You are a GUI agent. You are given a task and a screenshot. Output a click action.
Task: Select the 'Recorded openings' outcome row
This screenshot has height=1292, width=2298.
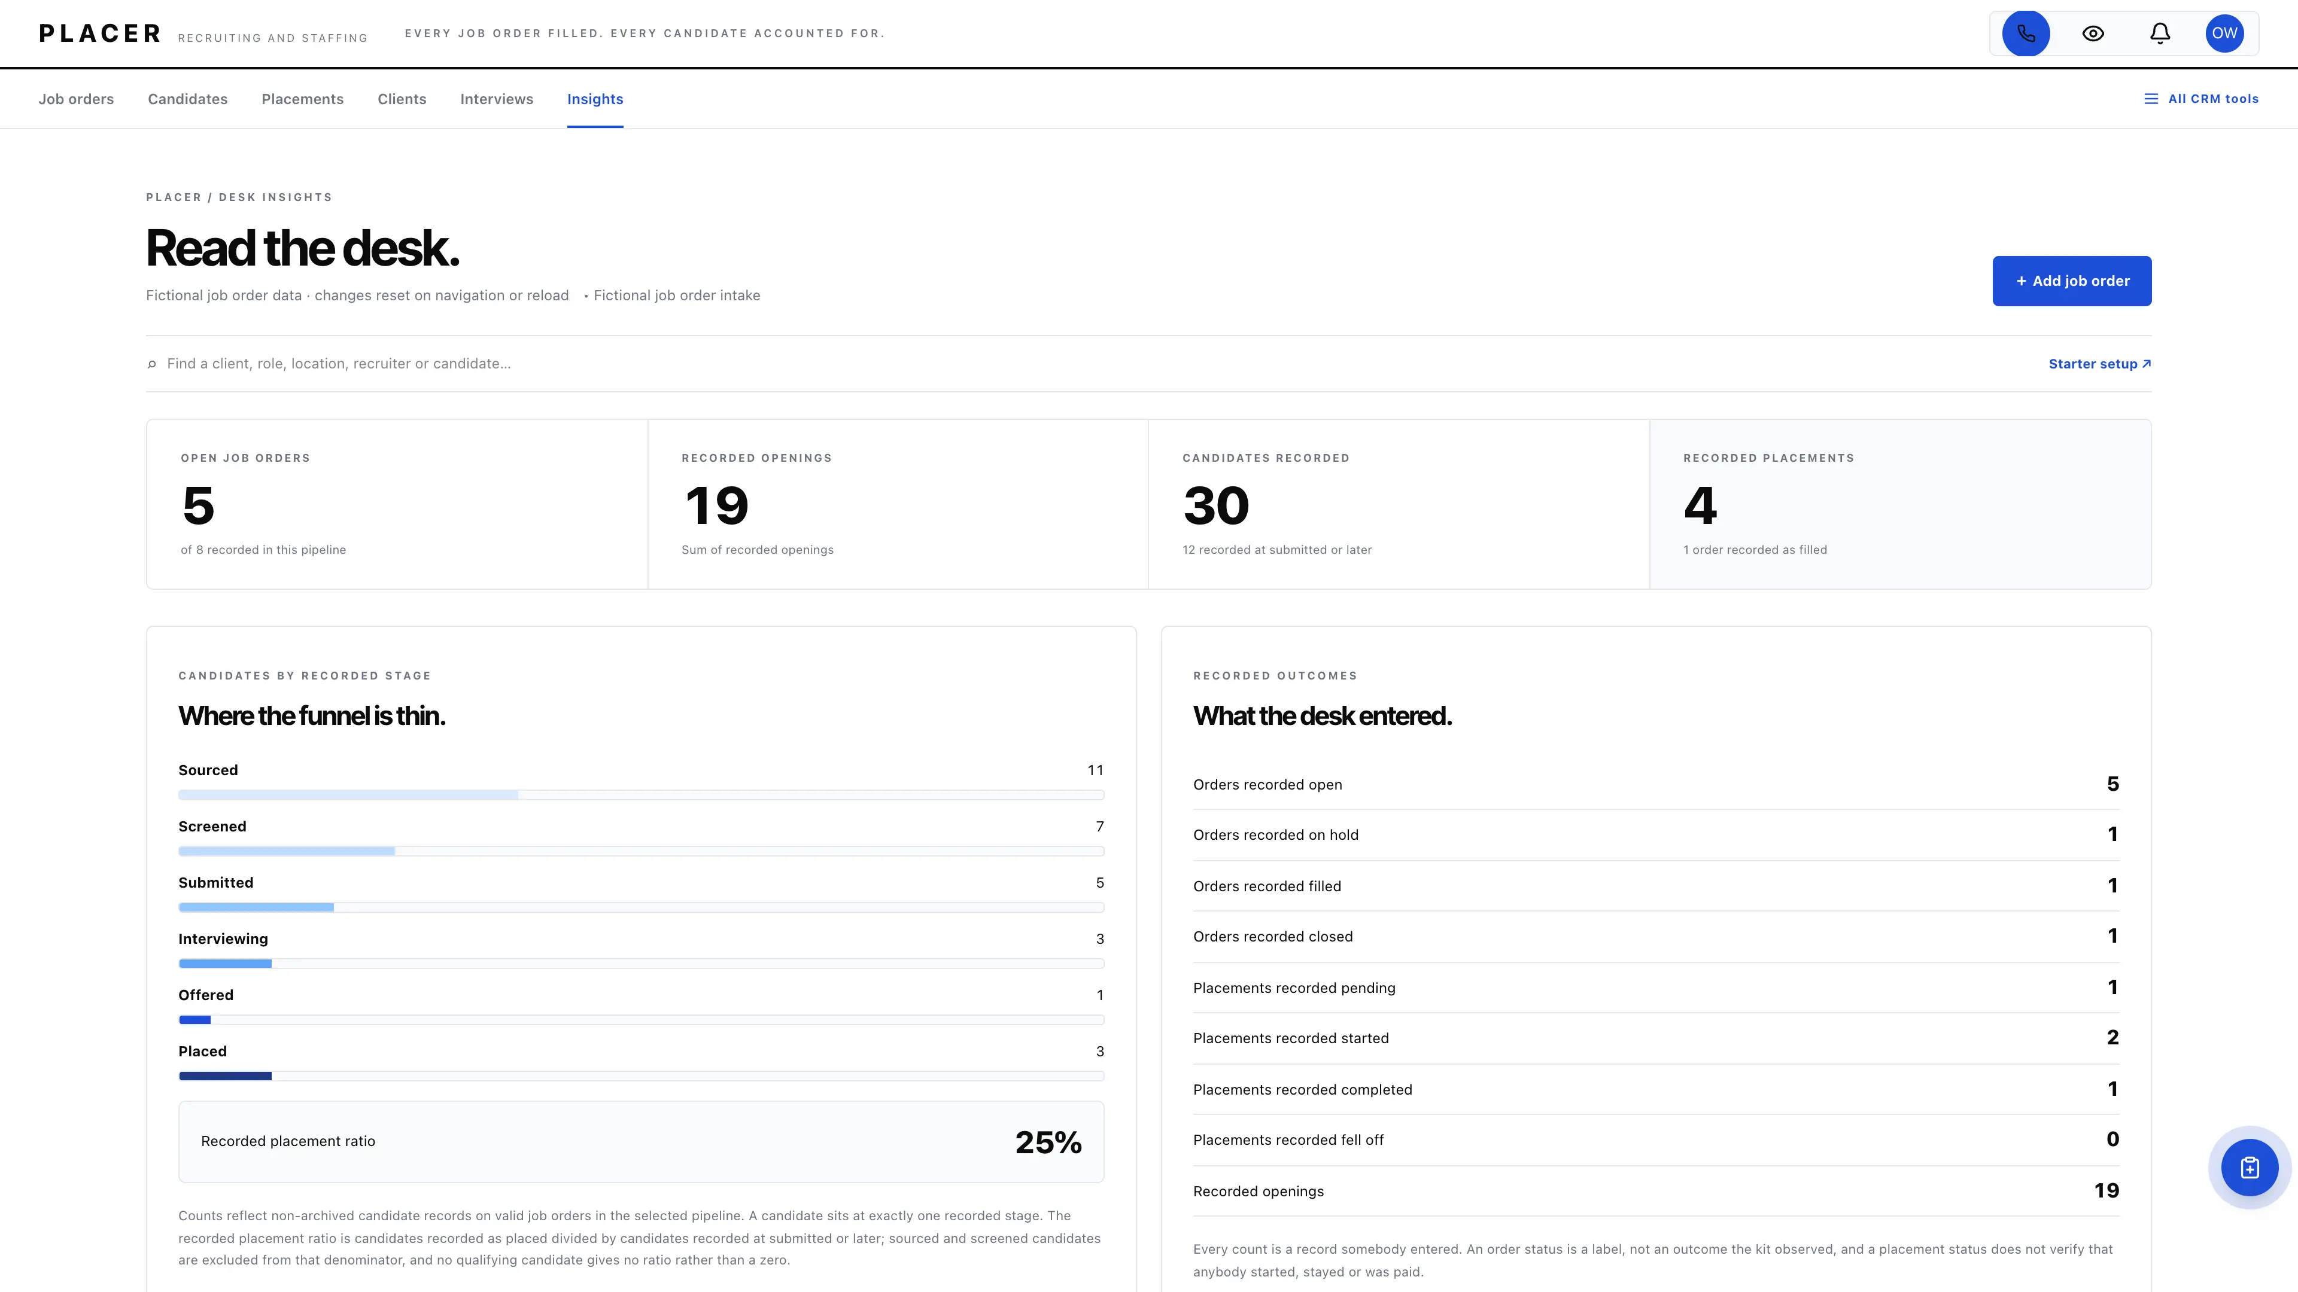[1656, 1192]
